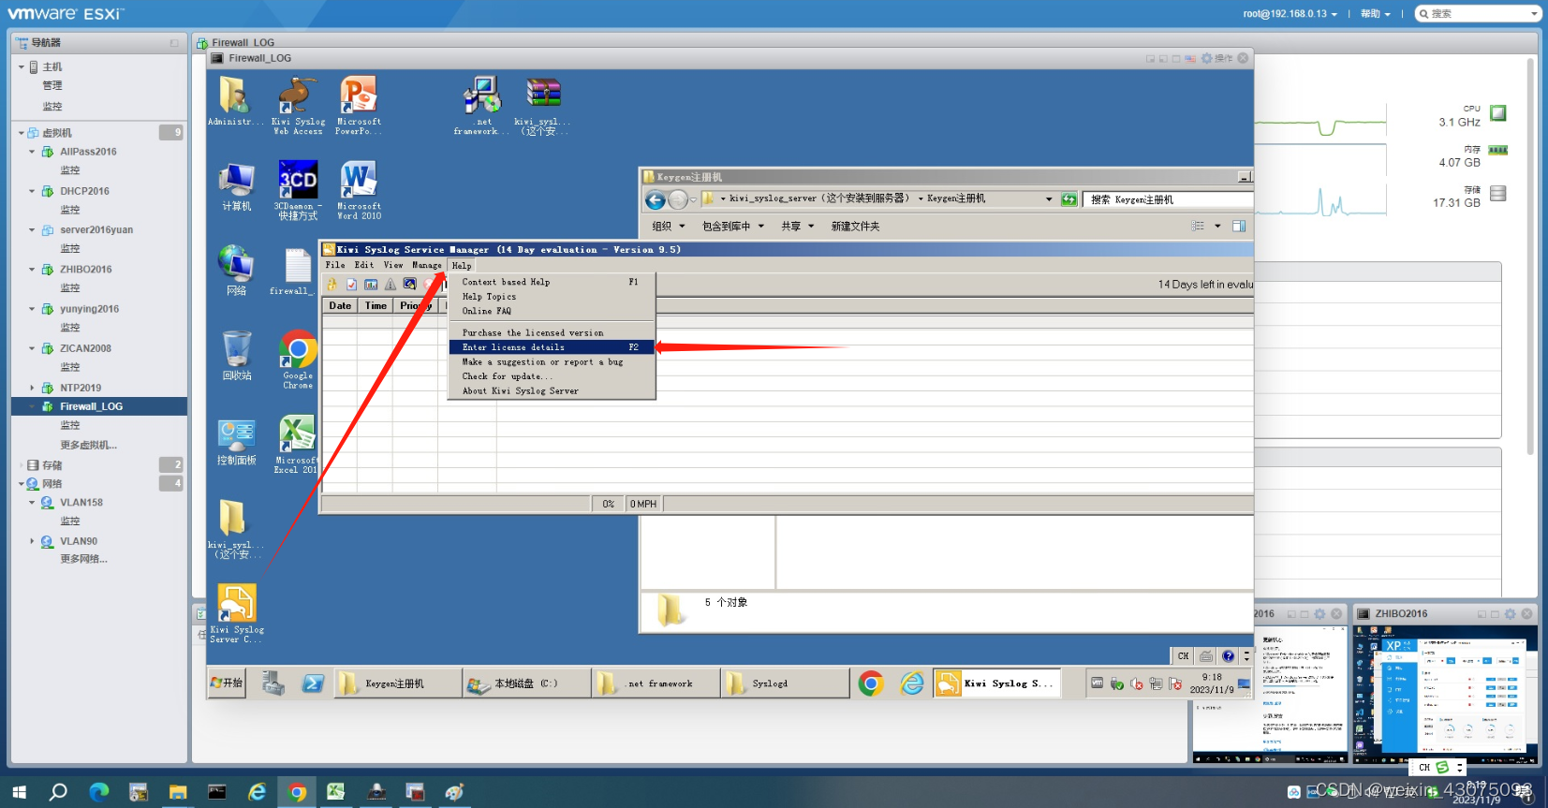Screen dimensions: 1548x808
Task: Click the 新建文件夹 (New folder) button
Action: (855, 227)
